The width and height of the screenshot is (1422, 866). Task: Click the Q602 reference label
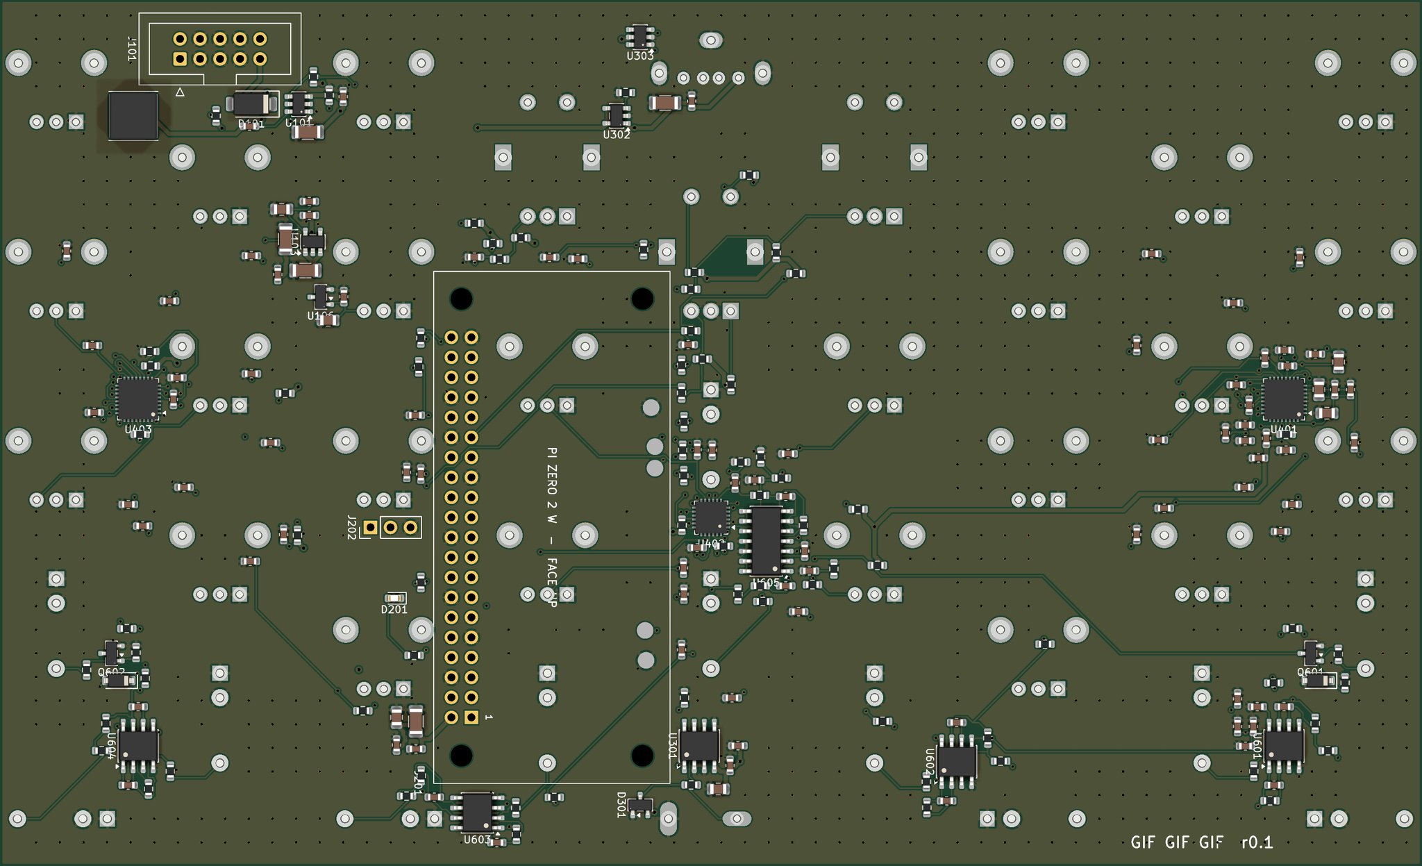click(111, 672)
